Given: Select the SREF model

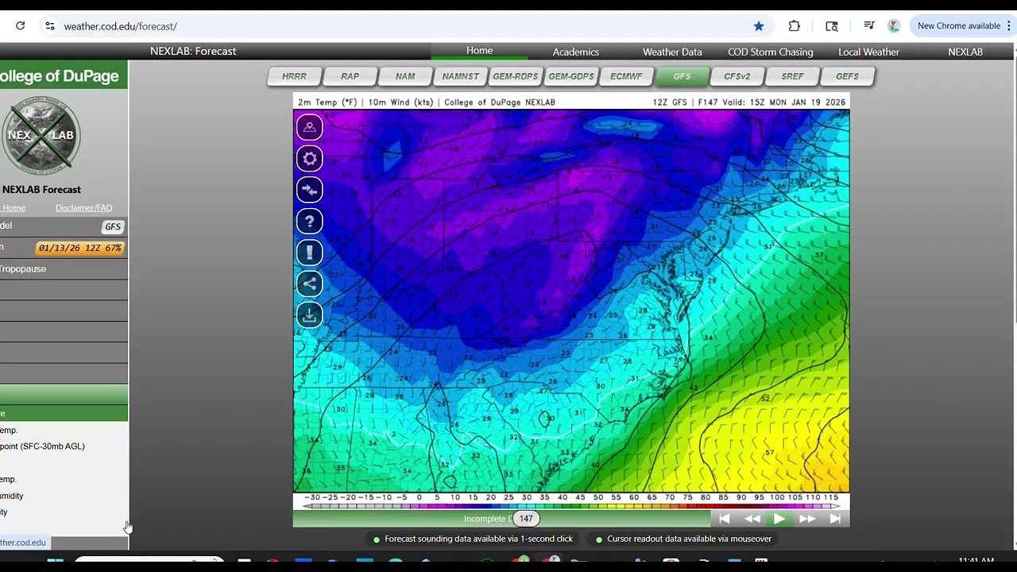Looking at the screenshot, I should (792, 76).
